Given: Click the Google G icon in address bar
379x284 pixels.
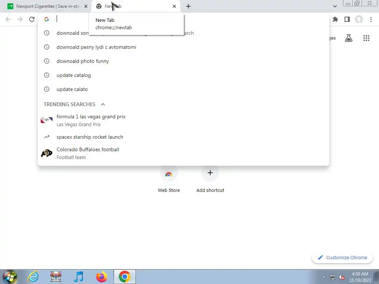Looking at the screenshot, I should coord(47,19).
